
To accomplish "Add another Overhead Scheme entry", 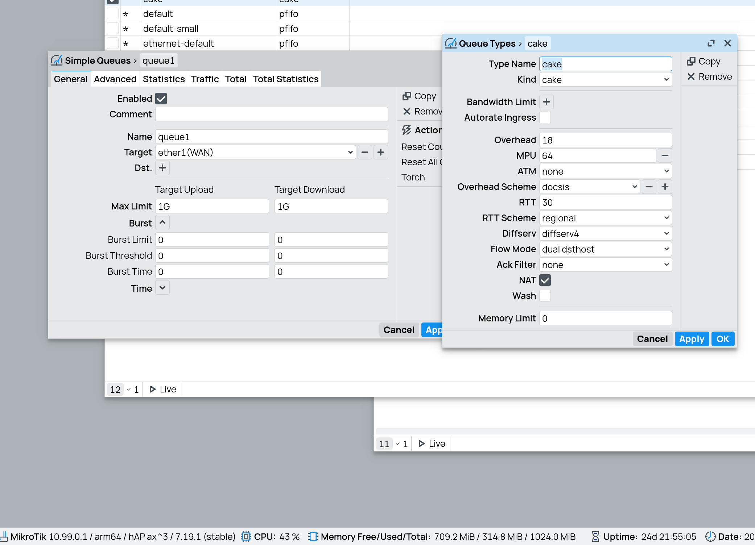I will [x=665, y=187].
